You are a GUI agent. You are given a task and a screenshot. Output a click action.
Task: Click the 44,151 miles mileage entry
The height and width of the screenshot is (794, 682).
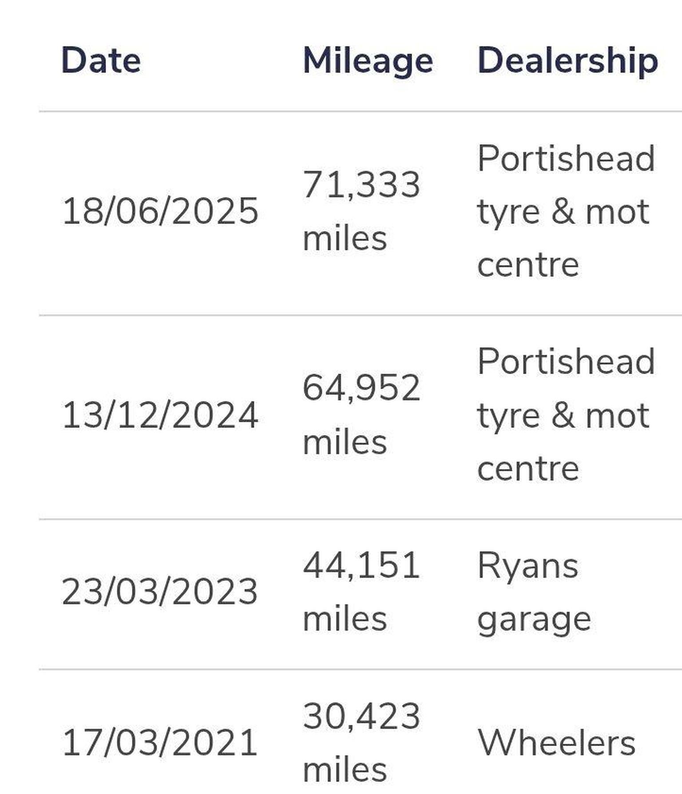click(361, 591)
